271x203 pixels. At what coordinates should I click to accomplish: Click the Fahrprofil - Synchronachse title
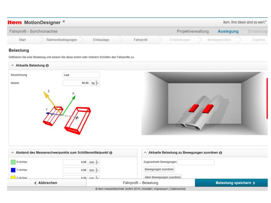pos(33,31)
